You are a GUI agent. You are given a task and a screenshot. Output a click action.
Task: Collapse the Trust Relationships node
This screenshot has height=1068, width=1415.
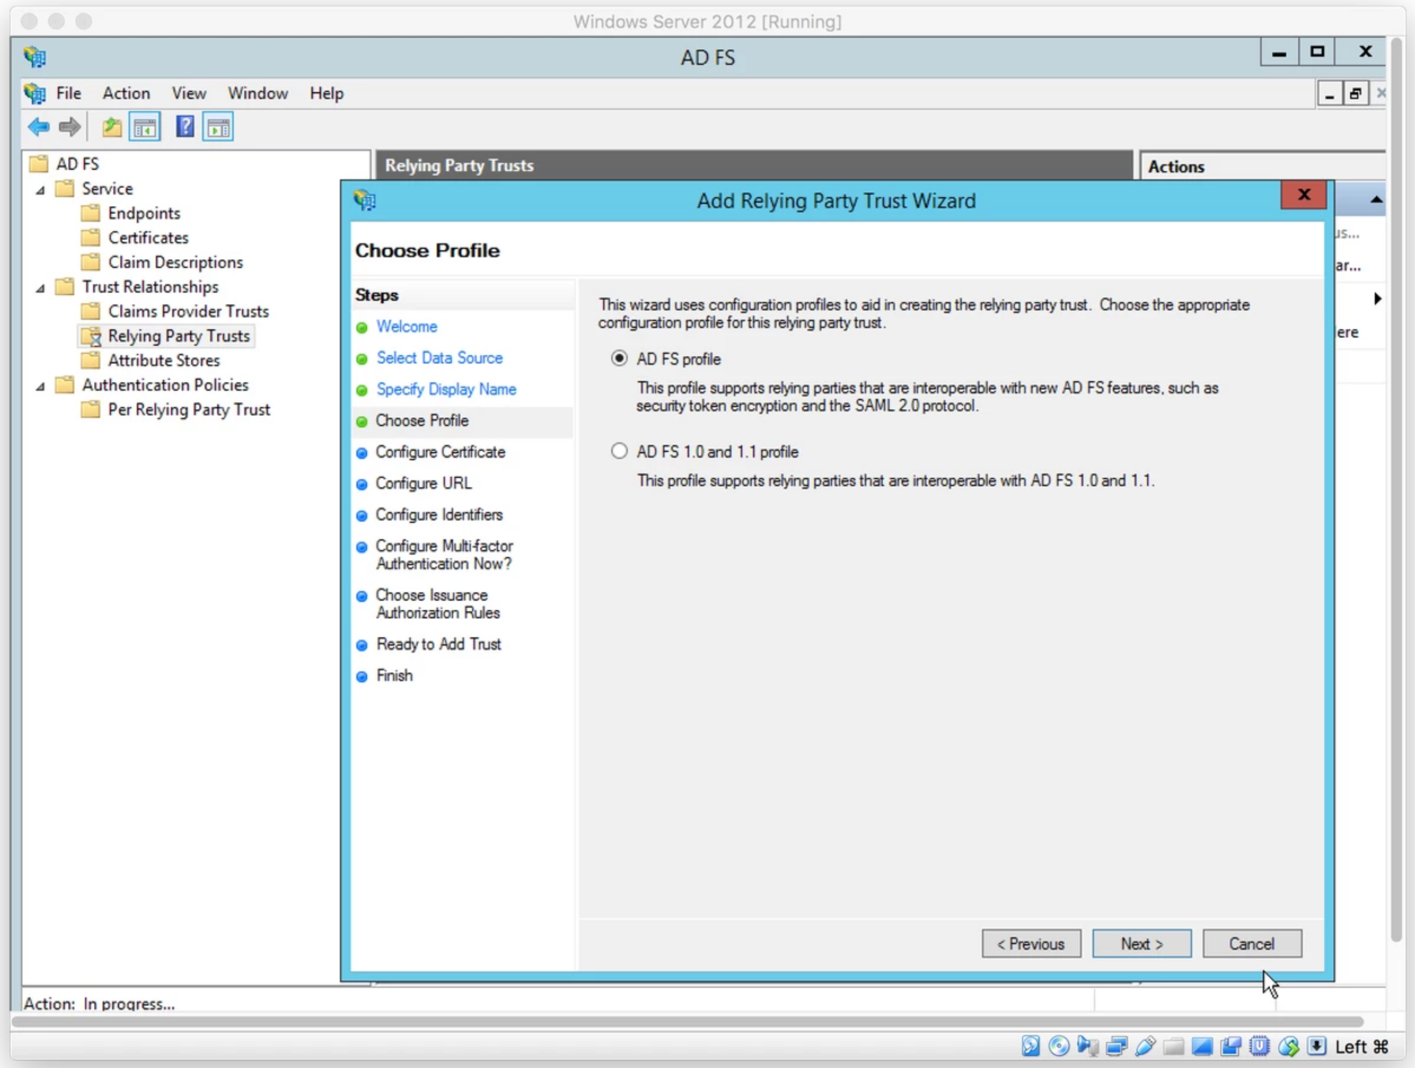point(40,289)
